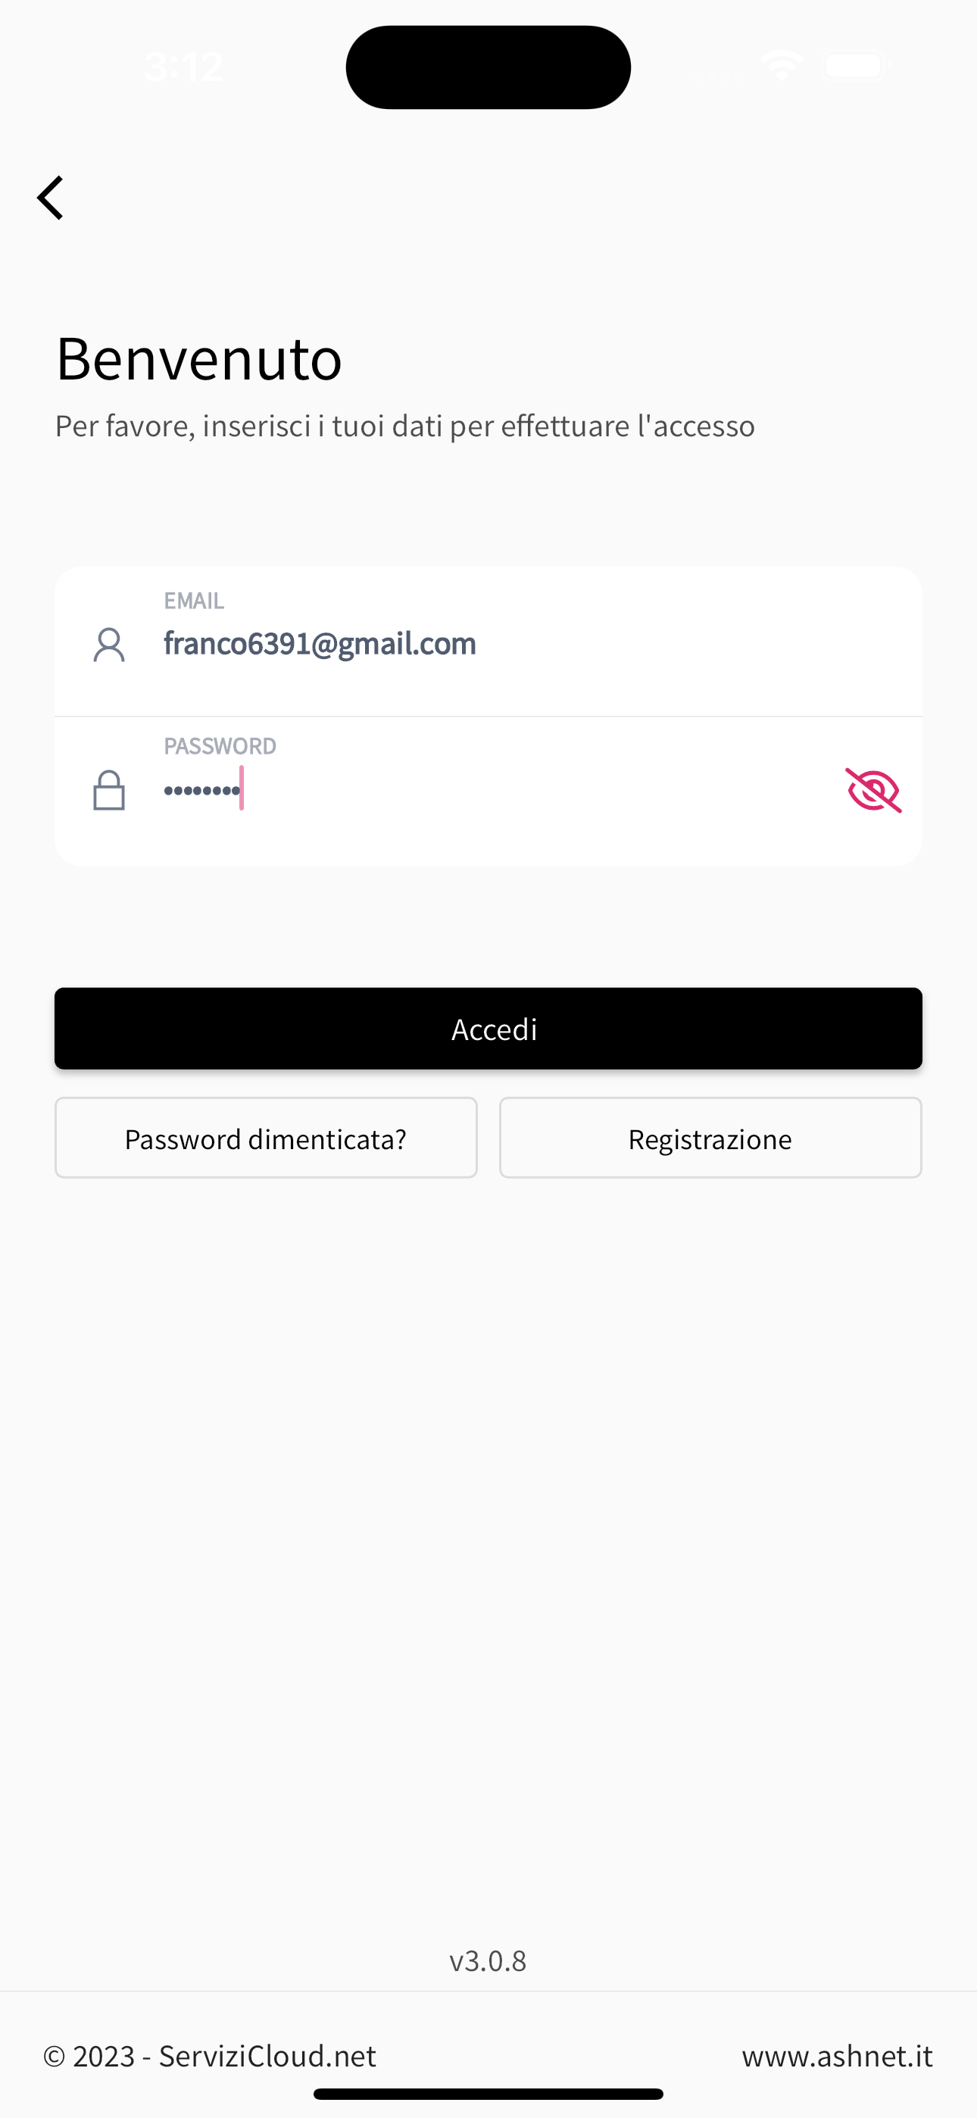
Task: Tap the home indicator bar
Action: (x=488, y=2093)
